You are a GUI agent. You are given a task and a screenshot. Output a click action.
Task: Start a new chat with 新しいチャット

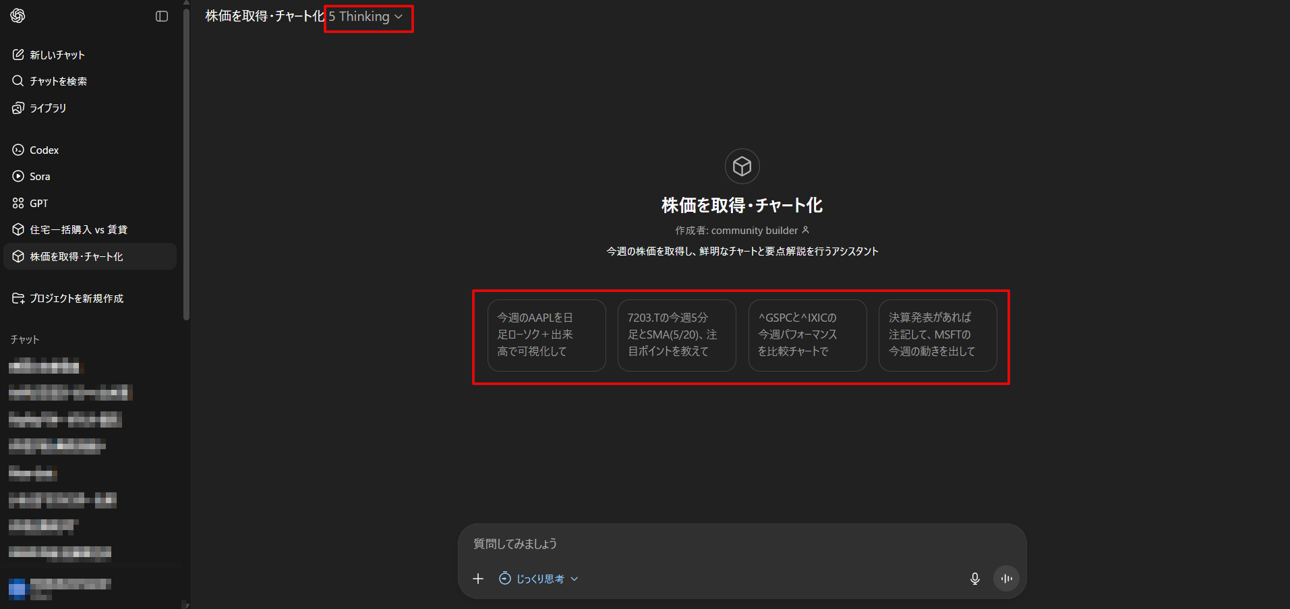(x=57, y=55)
